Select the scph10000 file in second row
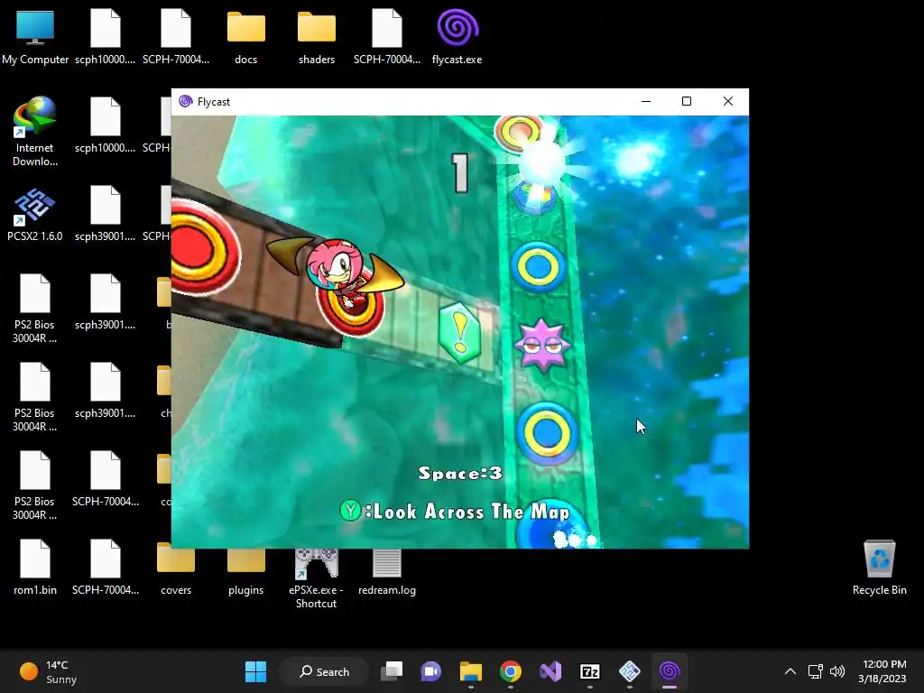Screen dimensions: 924x693 tap(105, 125)
